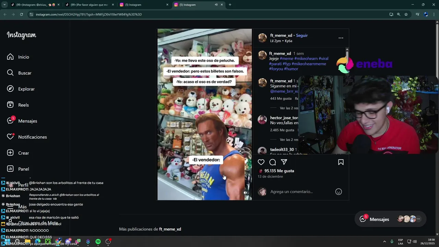Open the post's three-dot options
The width and height of the screenshot is (439, 247).
coord(341,38)
